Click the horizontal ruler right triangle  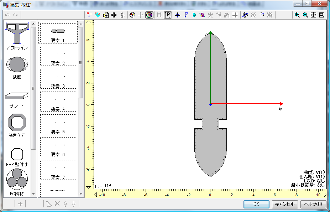coord(325,195)
